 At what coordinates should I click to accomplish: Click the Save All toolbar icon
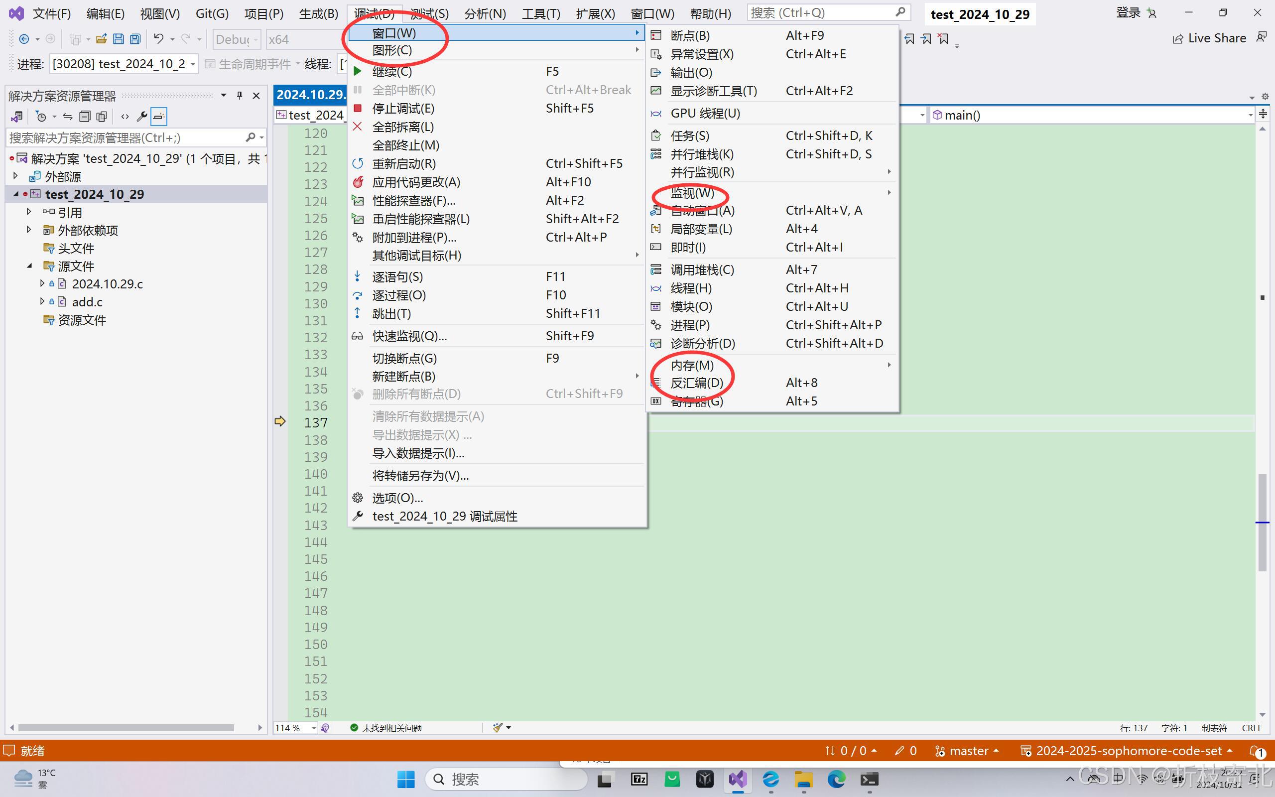click(x=135, y=38)
